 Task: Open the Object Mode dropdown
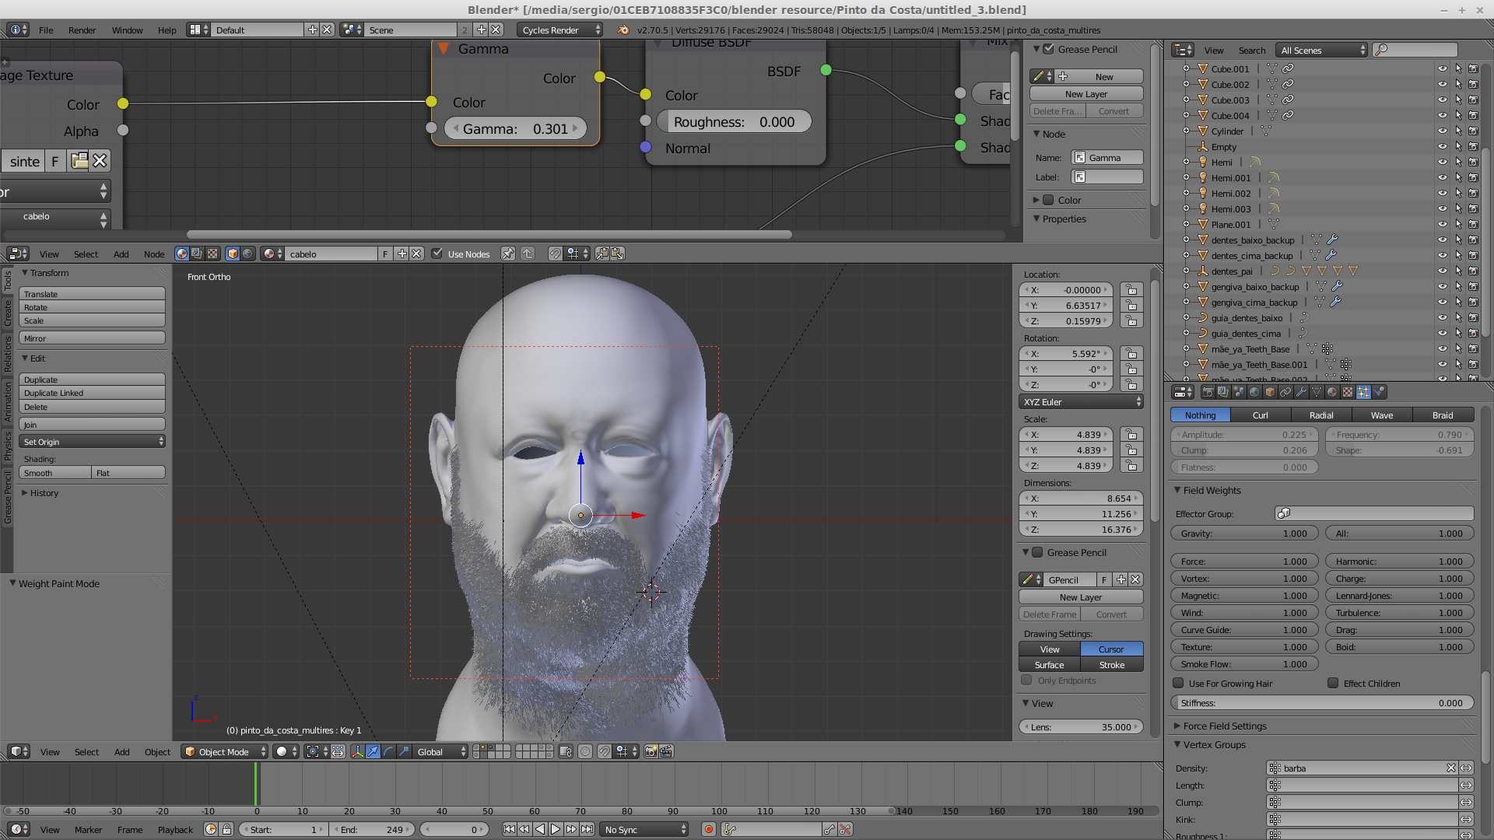tap(225, 751)
